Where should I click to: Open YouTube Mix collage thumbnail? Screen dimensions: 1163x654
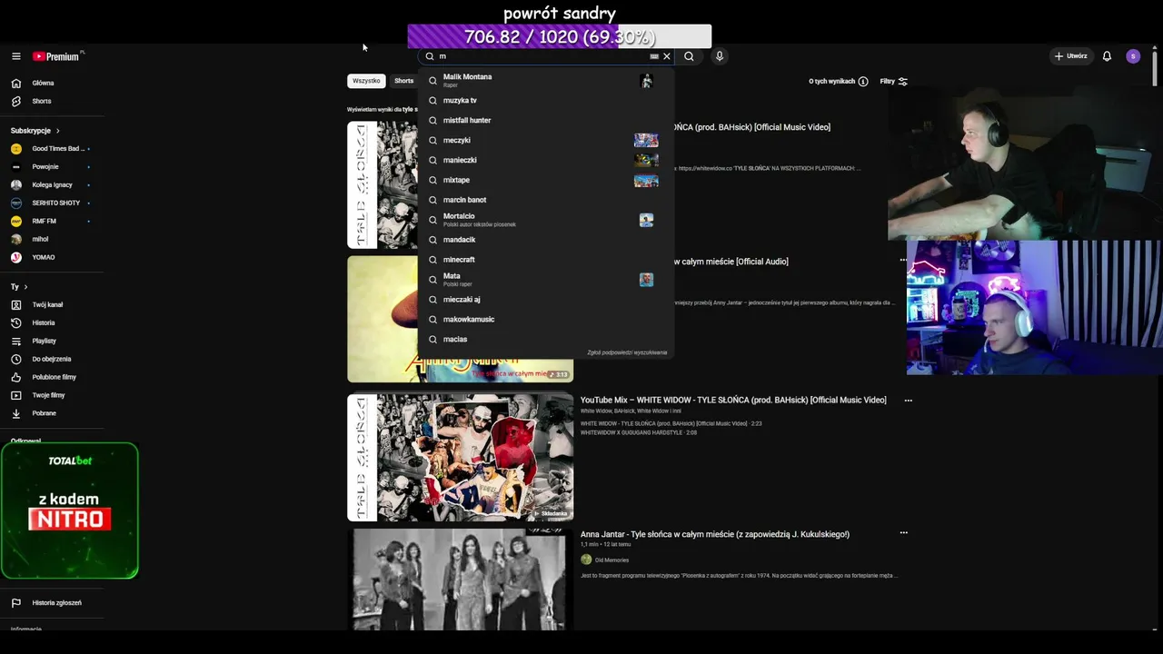(x=460, y=458)
